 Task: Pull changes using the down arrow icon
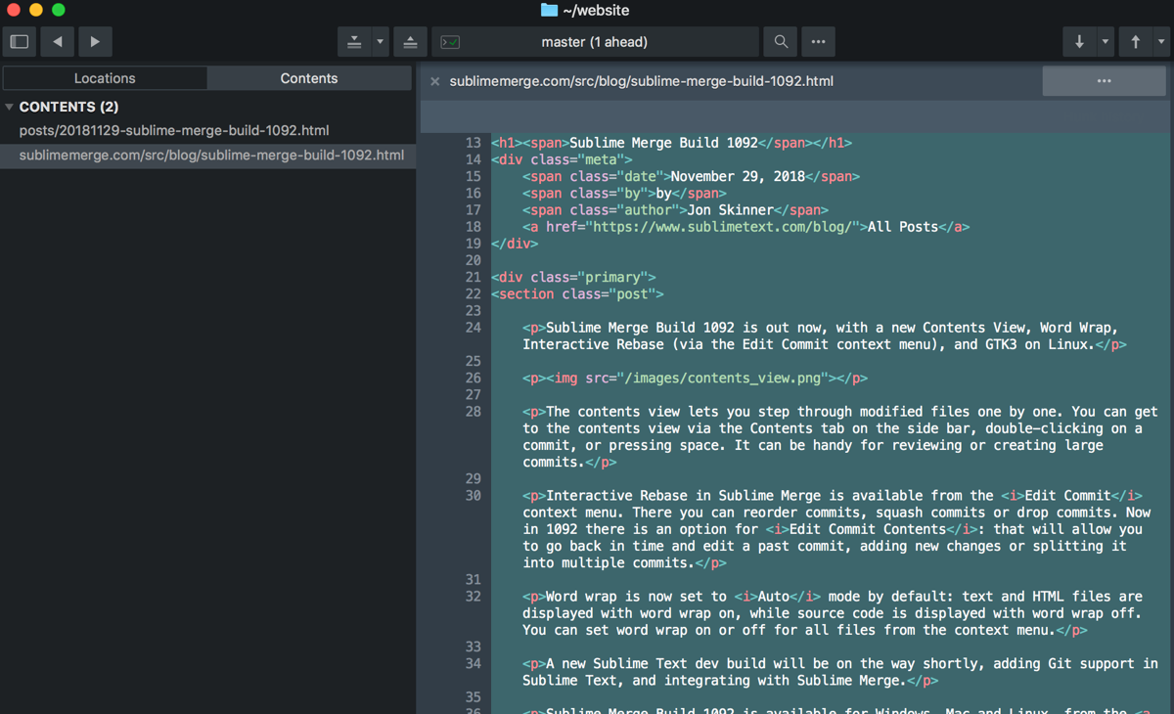pos(1079,41)
